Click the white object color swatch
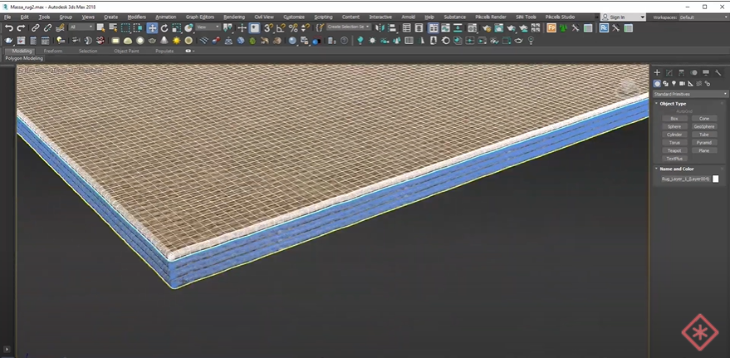The image size is (730, 358). 716,179
